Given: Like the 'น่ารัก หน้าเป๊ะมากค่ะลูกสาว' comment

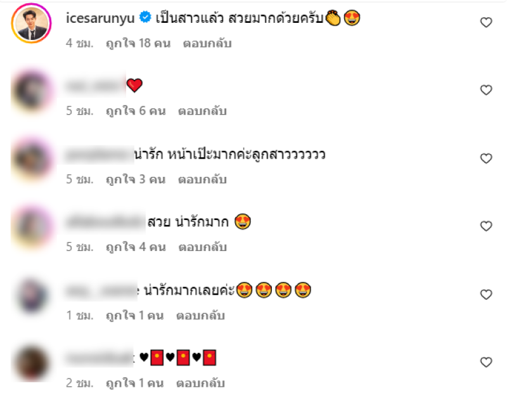Looking at the screenshot, I should coord(486,158).
